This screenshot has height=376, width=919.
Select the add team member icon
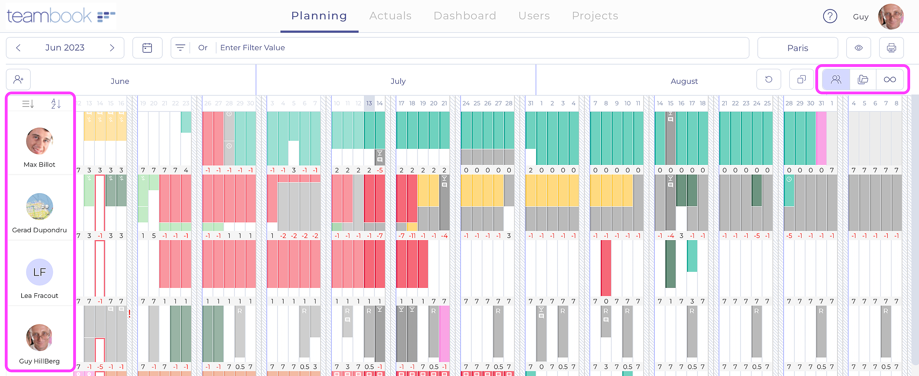[18, 79]
